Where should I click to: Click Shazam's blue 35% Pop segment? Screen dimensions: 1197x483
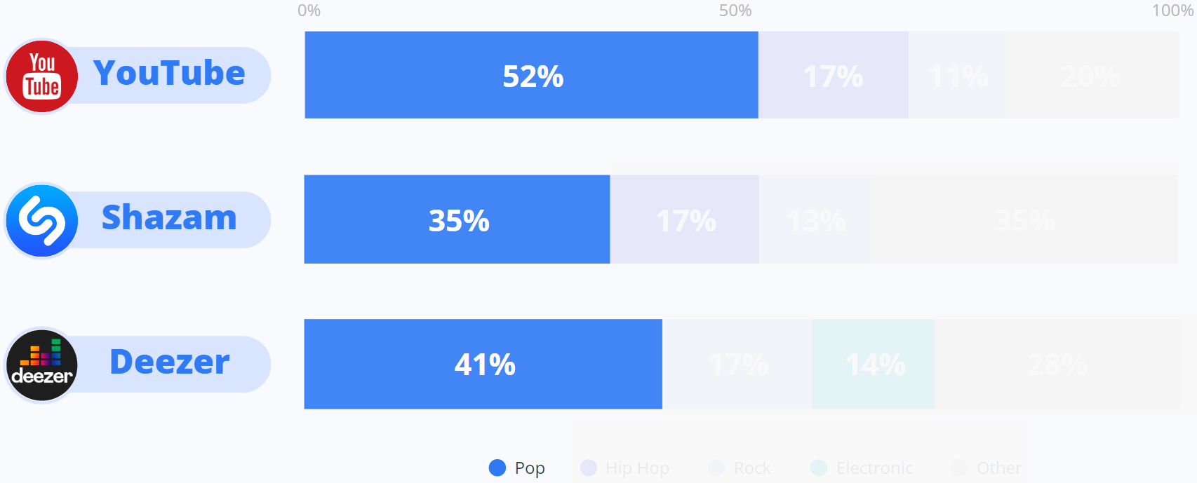tap(457, 219)
